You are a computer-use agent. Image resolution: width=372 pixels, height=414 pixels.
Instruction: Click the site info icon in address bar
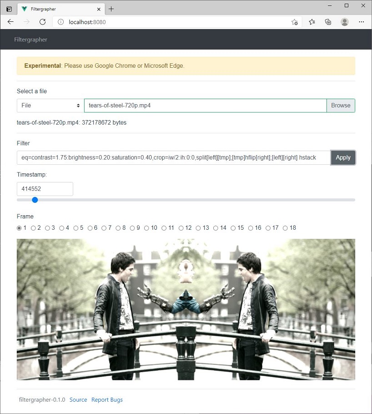(x=61, y=22)
